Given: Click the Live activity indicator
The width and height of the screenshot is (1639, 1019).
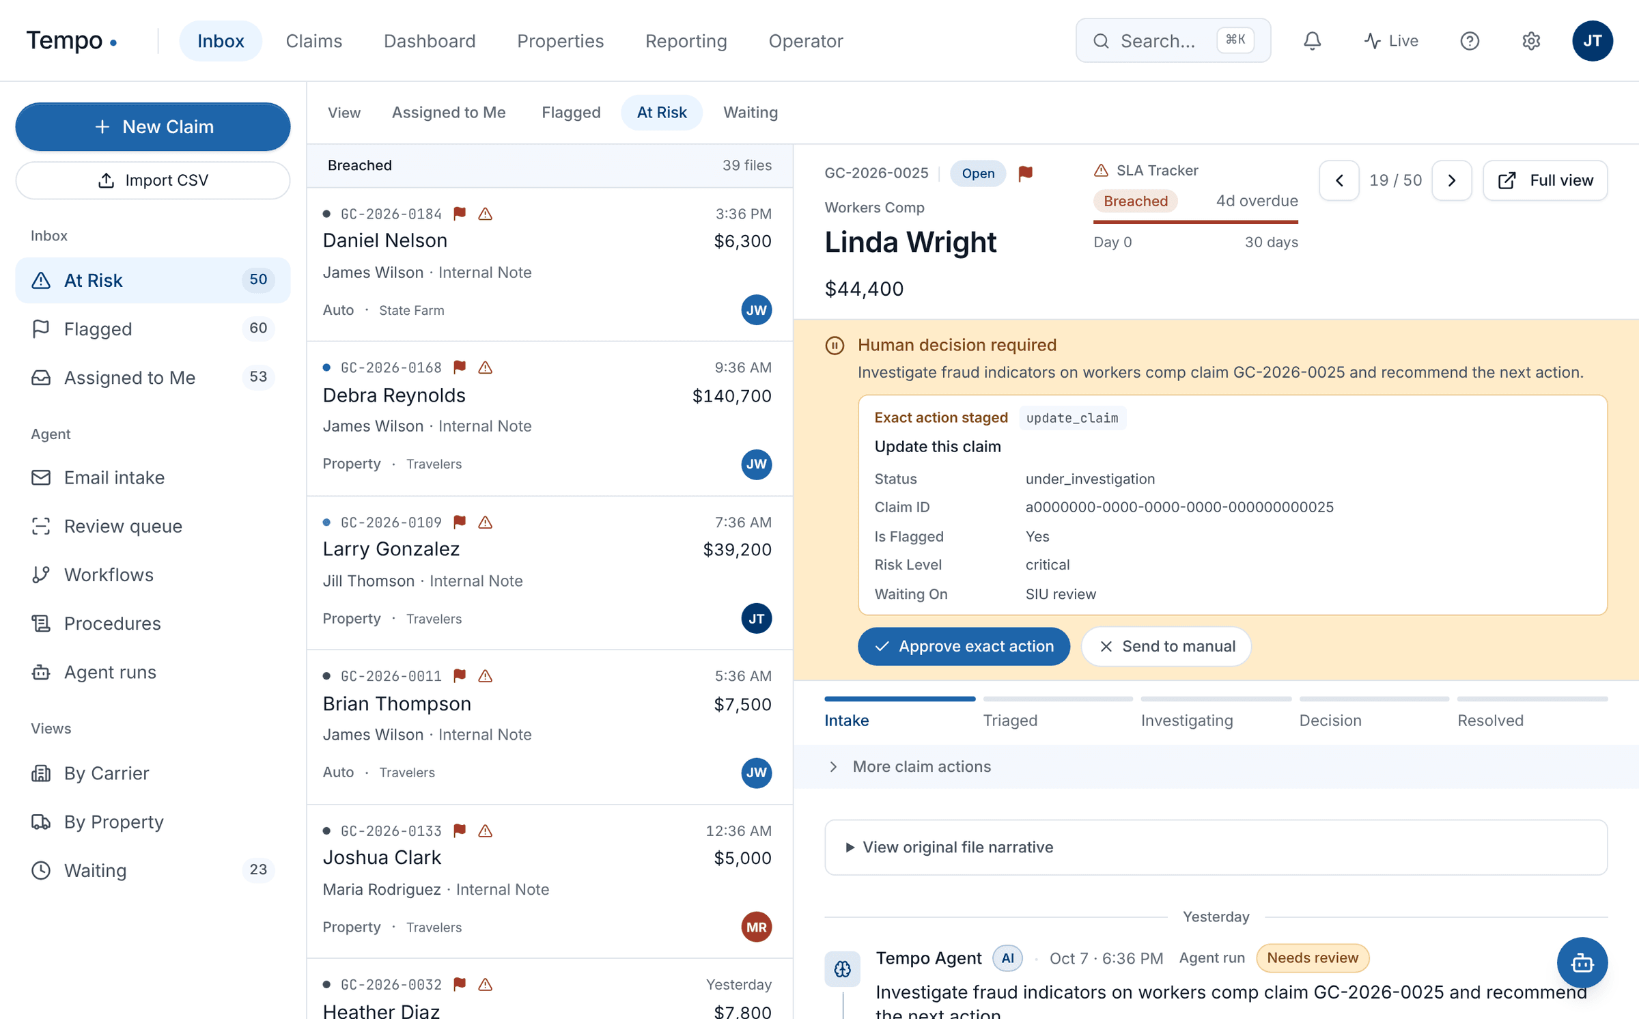Looking at the screenshot, I should [1391, 41].
